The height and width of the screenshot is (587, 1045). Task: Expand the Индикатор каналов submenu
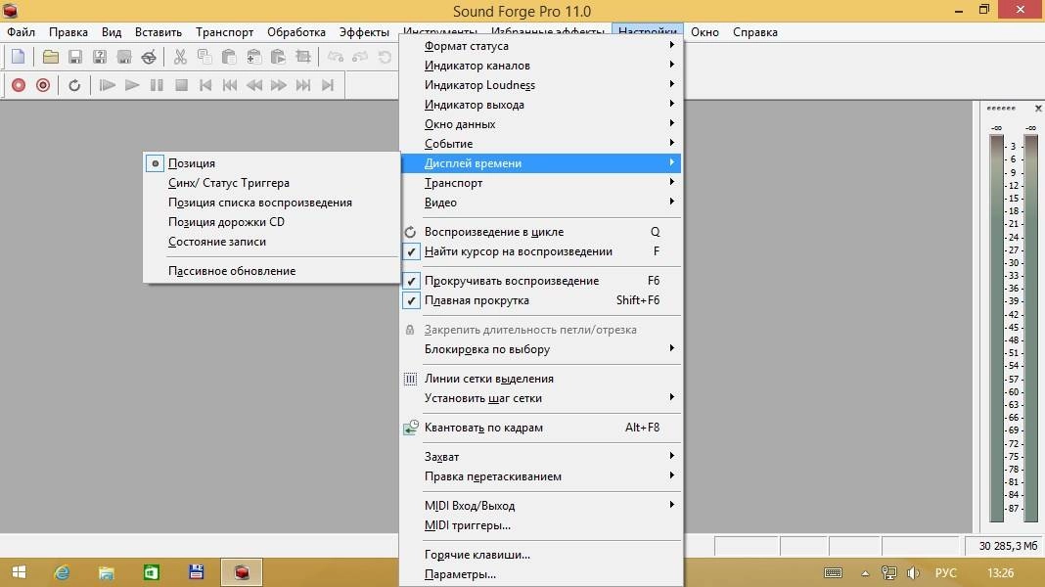541,66
